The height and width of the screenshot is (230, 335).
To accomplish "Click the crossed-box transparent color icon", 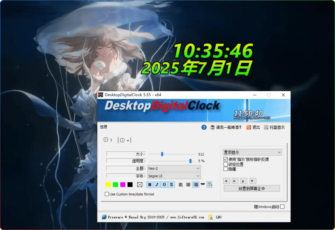I will [x=140, y=185].
